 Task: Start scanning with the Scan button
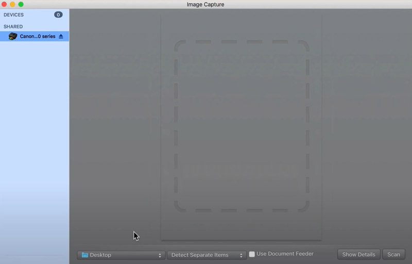[393, 254]
